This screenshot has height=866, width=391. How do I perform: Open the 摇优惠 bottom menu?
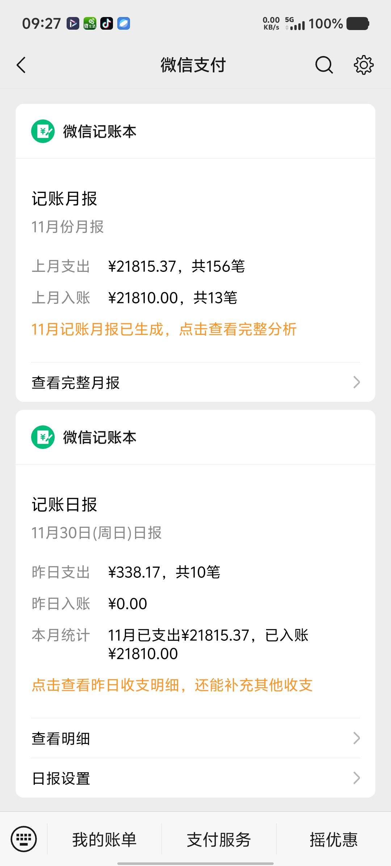pyautogui.click(x=333, y=839)
